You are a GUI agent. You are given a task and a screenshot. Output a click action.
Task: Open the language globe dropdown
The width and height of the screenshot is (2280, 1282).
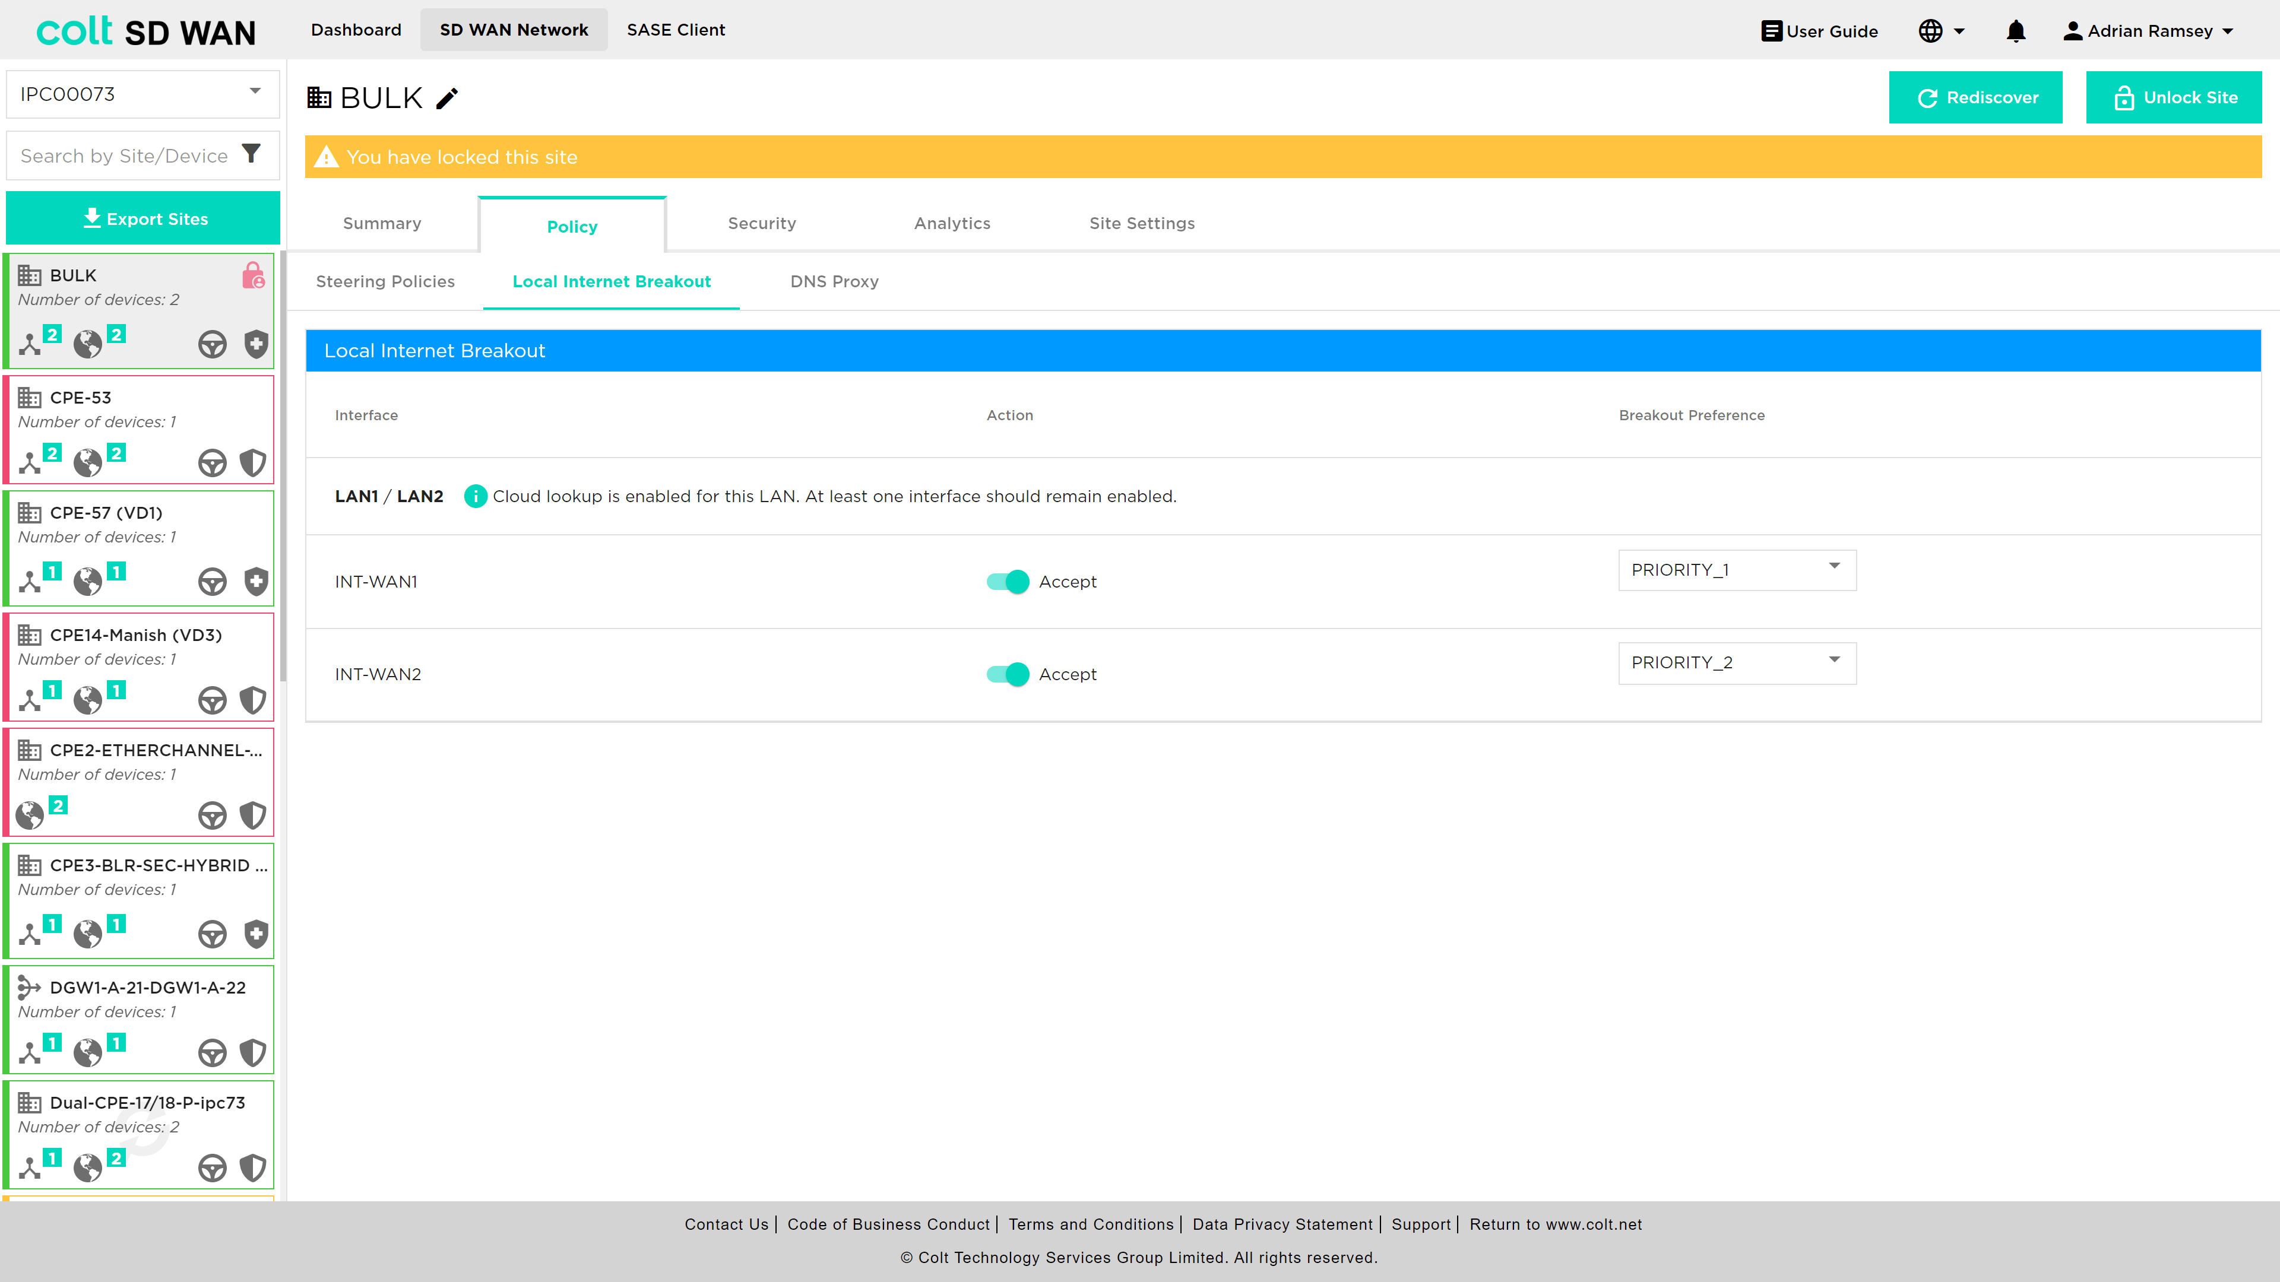click(1942, 31)
